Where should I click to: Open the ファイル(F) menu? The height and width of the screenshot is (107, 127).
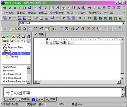(x=9, y=13)
